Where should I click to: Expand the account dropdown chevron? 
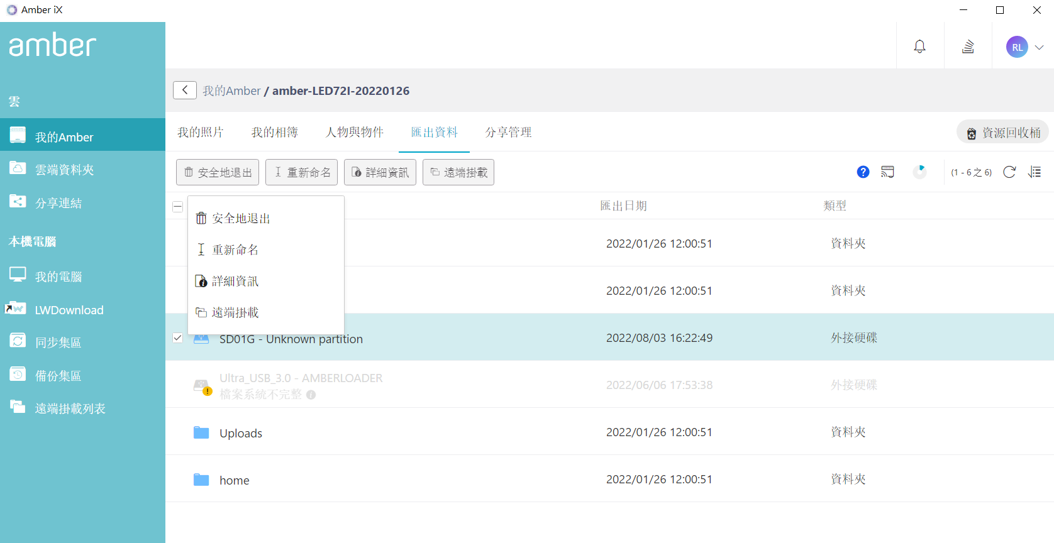(1039, 47)
